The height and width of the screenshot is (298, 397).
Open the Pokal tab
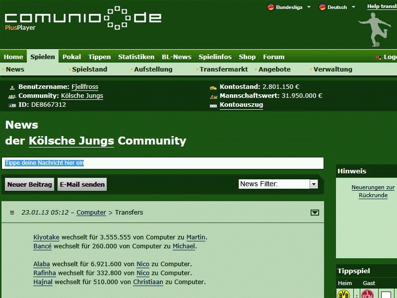pos(71,57)
